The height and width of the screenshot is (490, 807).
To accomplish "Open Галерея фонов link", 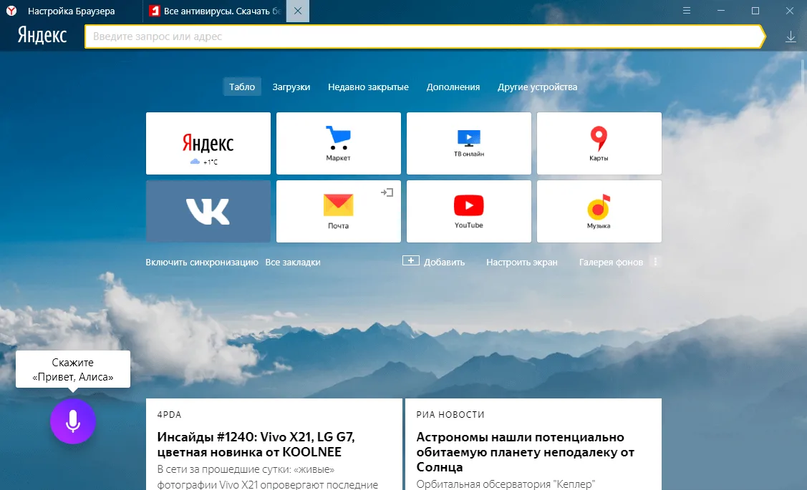I will 611,263.
